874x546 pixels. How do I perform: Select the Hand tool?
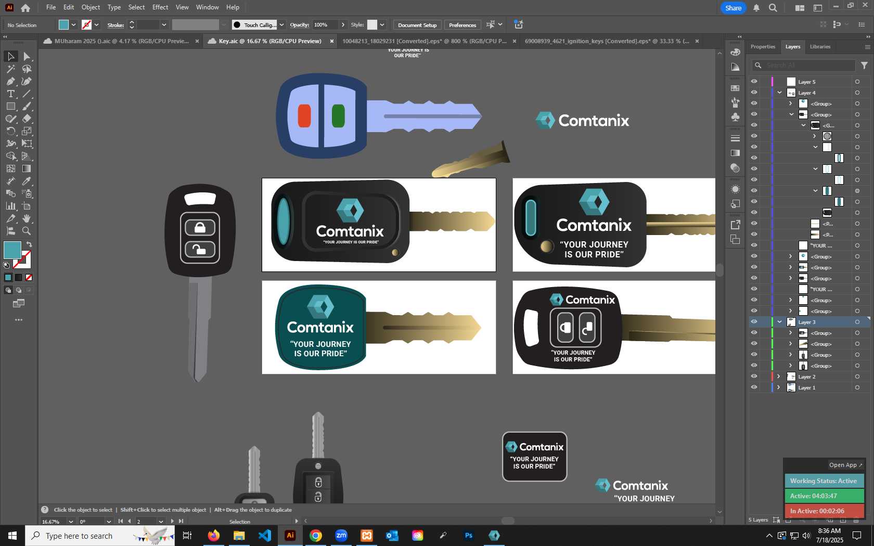(x=27, y=218)
